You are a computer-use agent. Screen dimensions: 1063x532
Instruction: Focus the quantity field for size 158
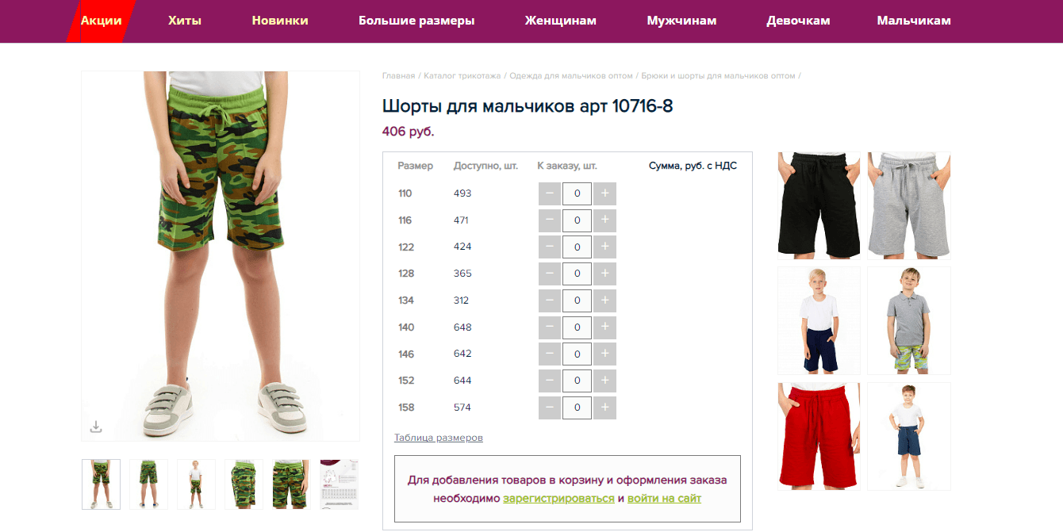577,408
